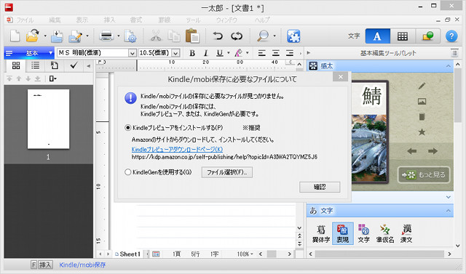Open the checkmark tab in side panel
The height and width of the screenshot is (274, 466).
(x=74, y=65)
